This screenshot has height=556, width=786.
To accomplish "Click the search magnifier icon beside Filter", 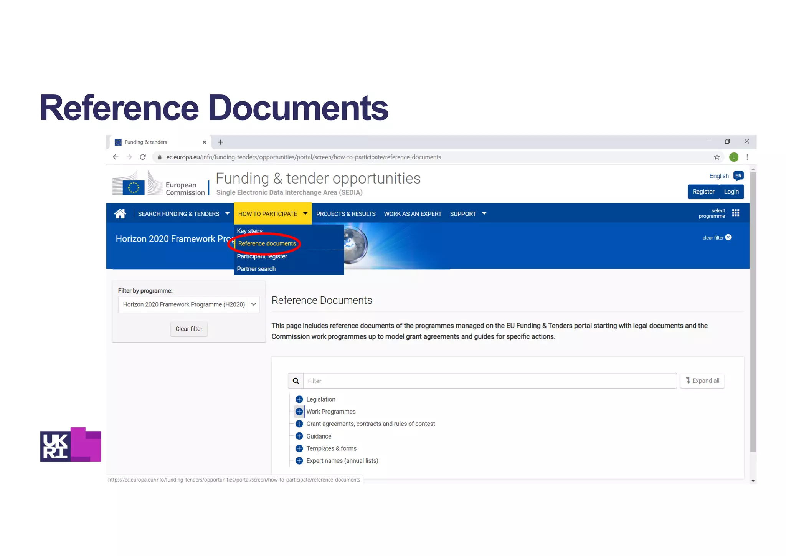I will tap(296, 381).
